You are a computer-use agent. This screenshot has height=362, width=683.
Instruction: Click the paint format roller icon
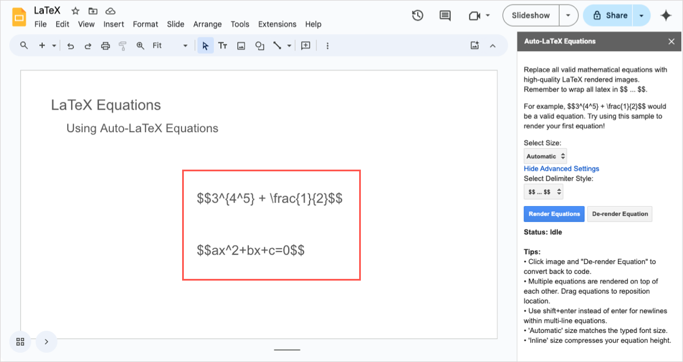(122, 46)
